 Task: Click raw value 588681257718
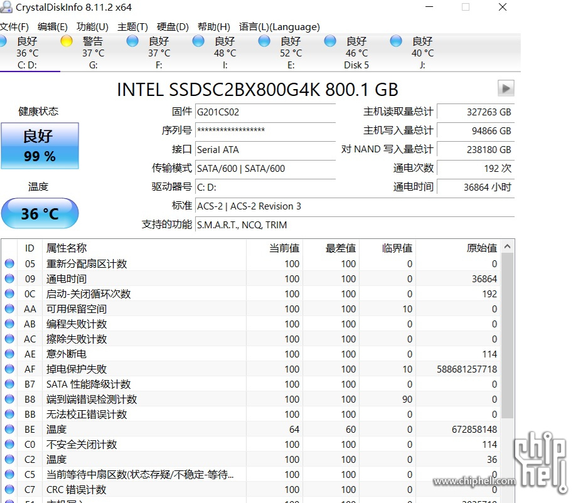point(467,369)
